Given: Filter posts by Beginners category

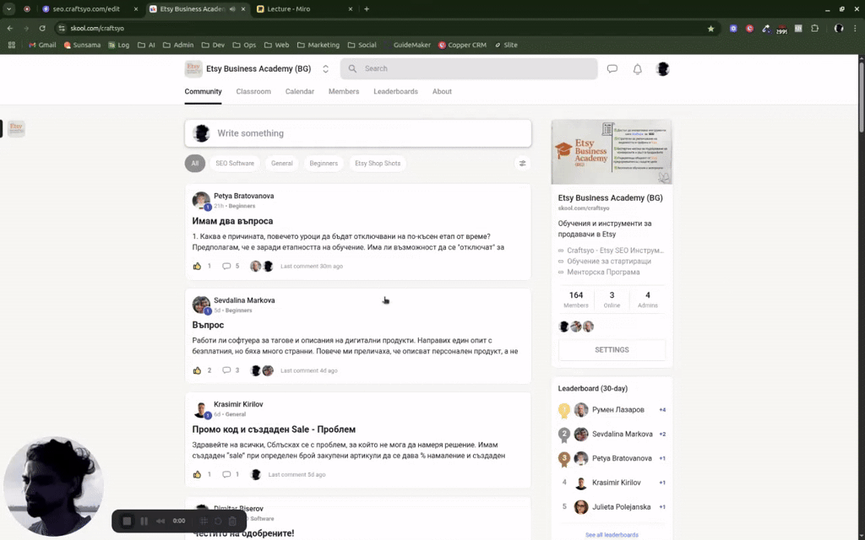Looking at the screenshot, I should click(324, 163).
